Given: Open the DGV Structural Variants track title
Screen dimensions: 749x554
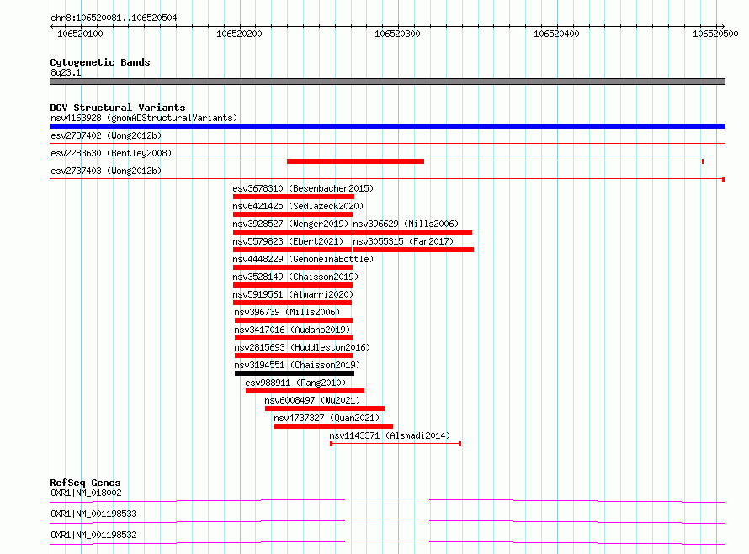Looking at the screenshot, I should [118, 108].
